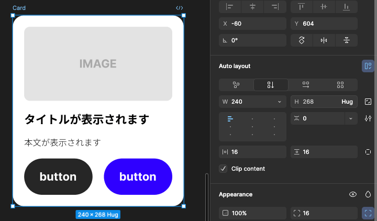Click the blue button in the card

tap(138, 176)
